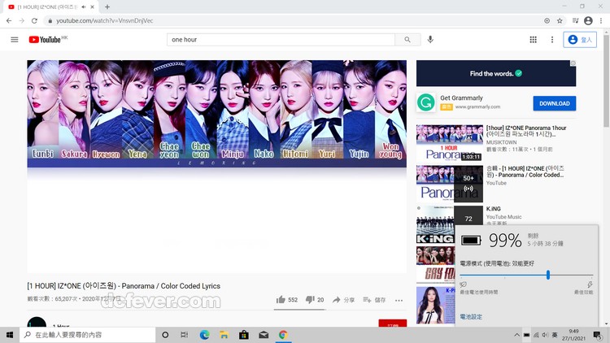610x343 pixels.
Task: Open Mail app from the taskbar
Action: tap(264, 335)
